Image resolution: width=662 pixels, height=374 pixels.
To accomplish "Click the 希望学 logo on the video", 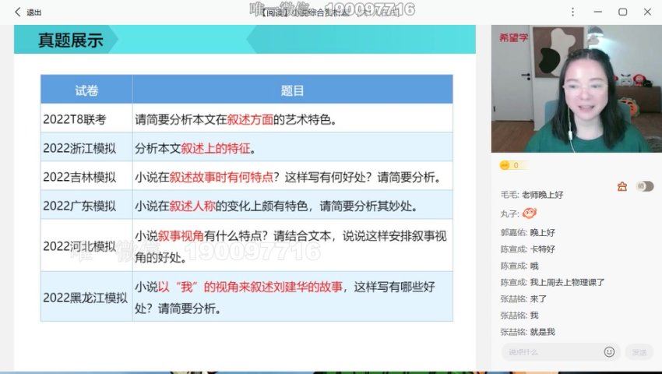I will [513, 36].
